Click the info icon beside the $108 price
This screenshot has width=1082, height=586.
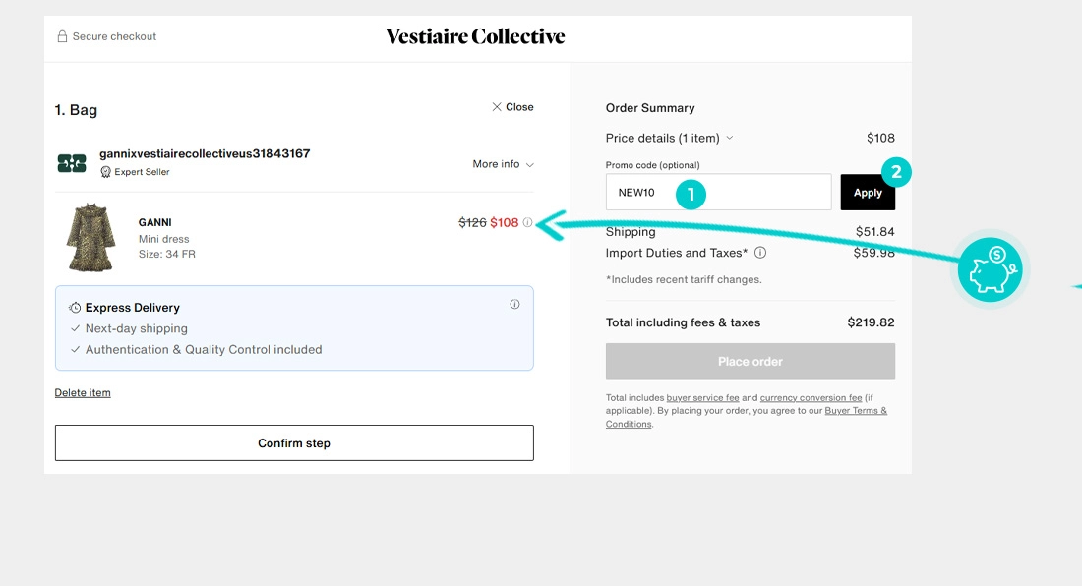(528, 222)
